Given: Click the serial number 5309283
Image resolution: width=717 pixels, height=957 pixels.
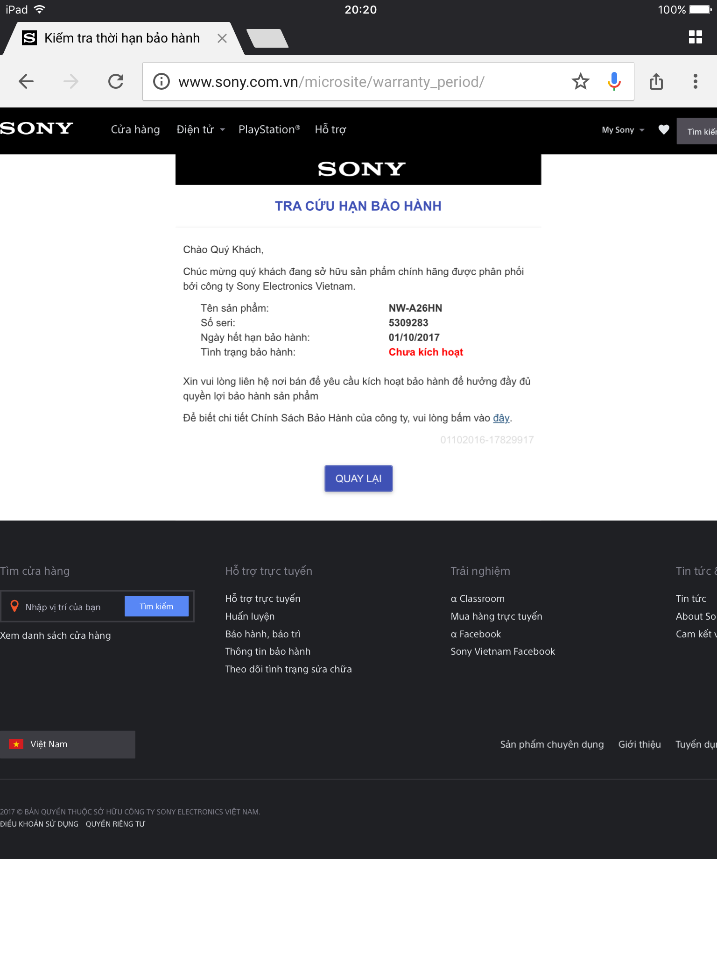Looking at the screenshot, I should tap(408, 323).
